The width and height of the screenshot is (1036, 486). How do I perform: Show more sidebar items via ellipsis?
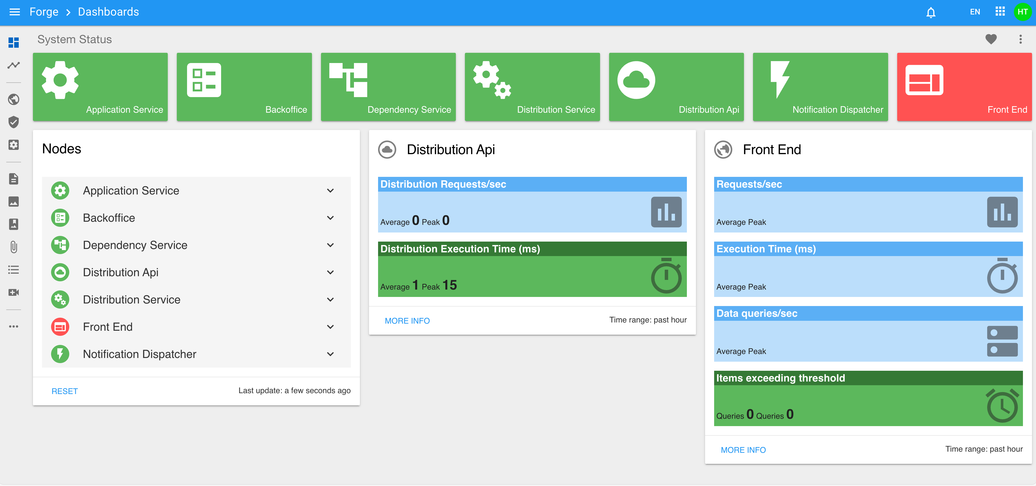[x=14, y=326]
